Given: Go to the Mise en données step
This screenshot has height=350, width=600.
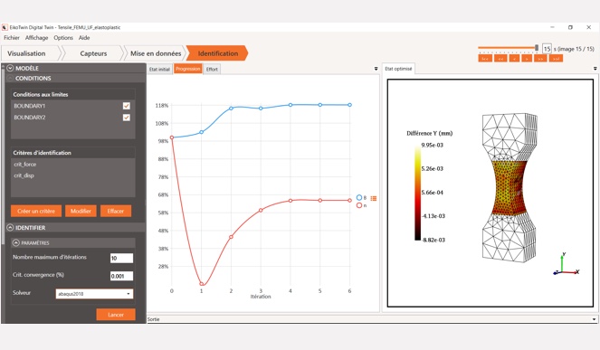Looking at the screenshot, I should click(156, 53).
